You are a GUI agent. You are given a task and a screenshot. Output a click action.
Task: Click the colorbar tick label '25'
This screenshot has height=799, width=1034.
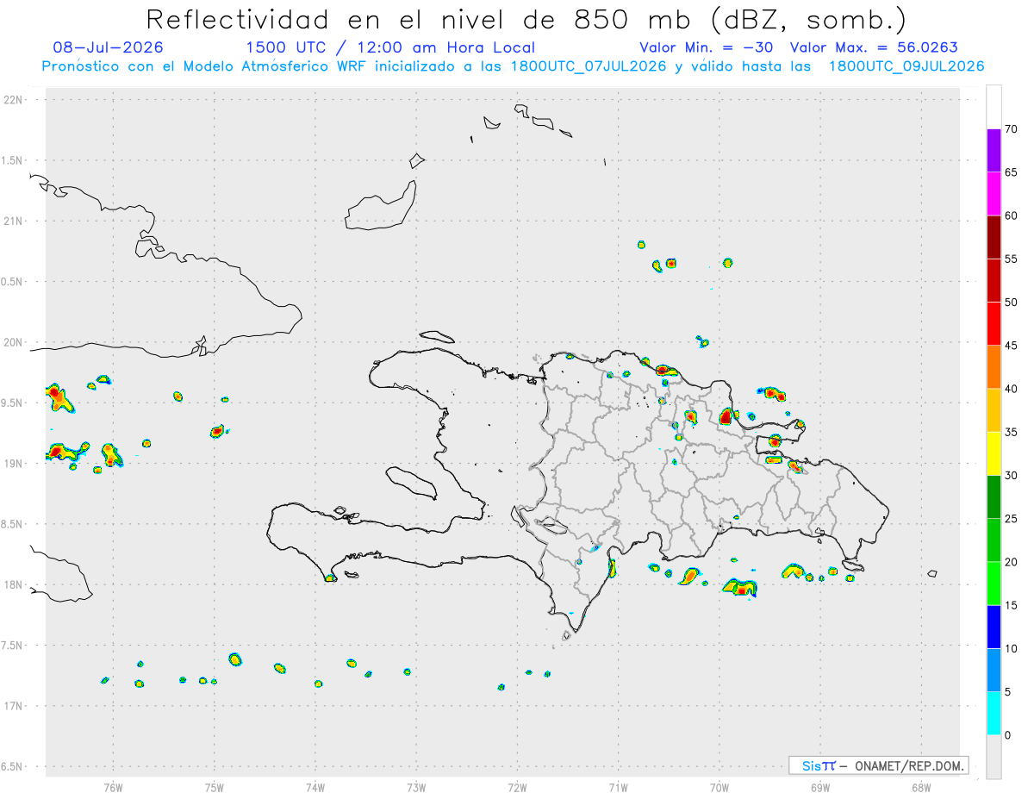(1012, 519)
